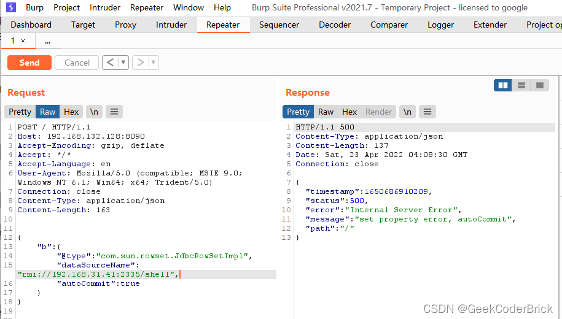Switch to the Extender tab
562x319 pixels.
click(x=490, y=25)
